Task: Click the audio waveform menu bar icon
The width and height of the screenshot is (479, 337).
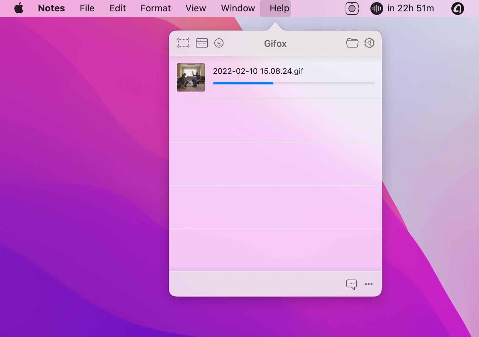Action: point(376,9)
